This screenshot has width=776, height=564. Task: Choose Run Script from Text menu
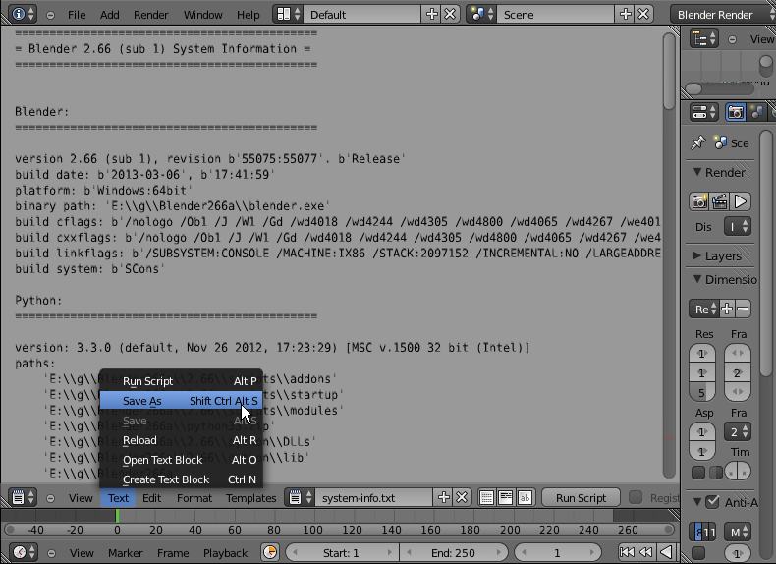pos(181,381)
